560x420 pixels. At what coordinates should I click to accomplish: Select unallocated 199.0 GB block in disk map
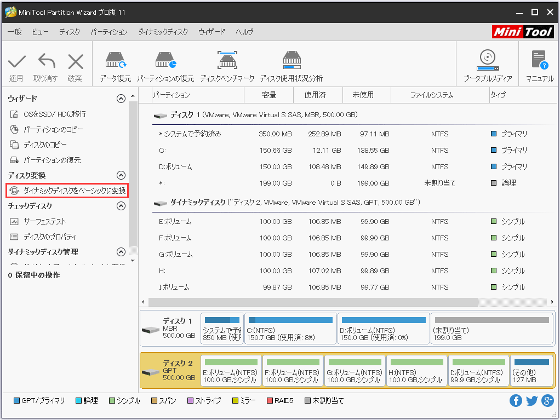point(492,329)
